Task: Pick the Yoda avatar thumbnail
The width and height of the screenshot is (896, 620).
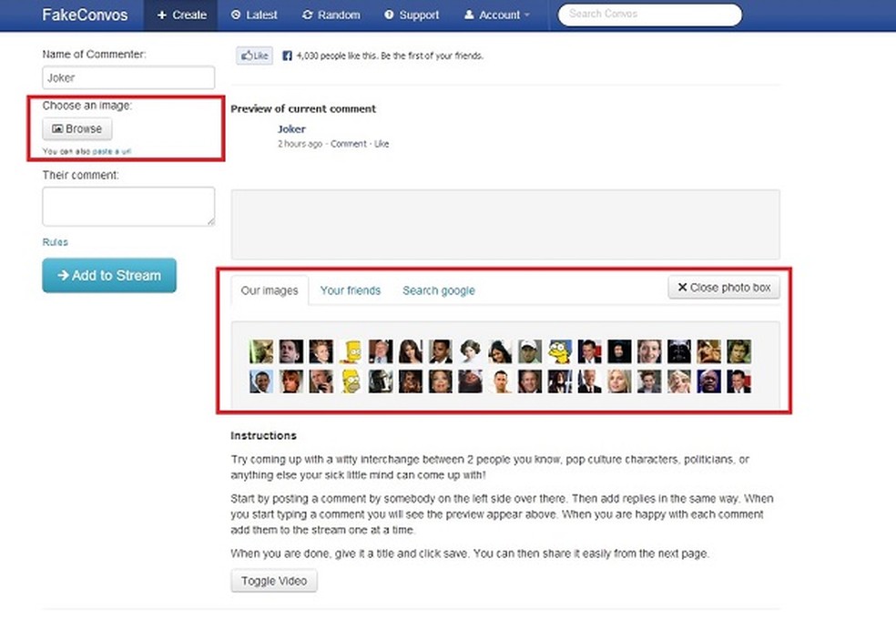Action: 261,351
